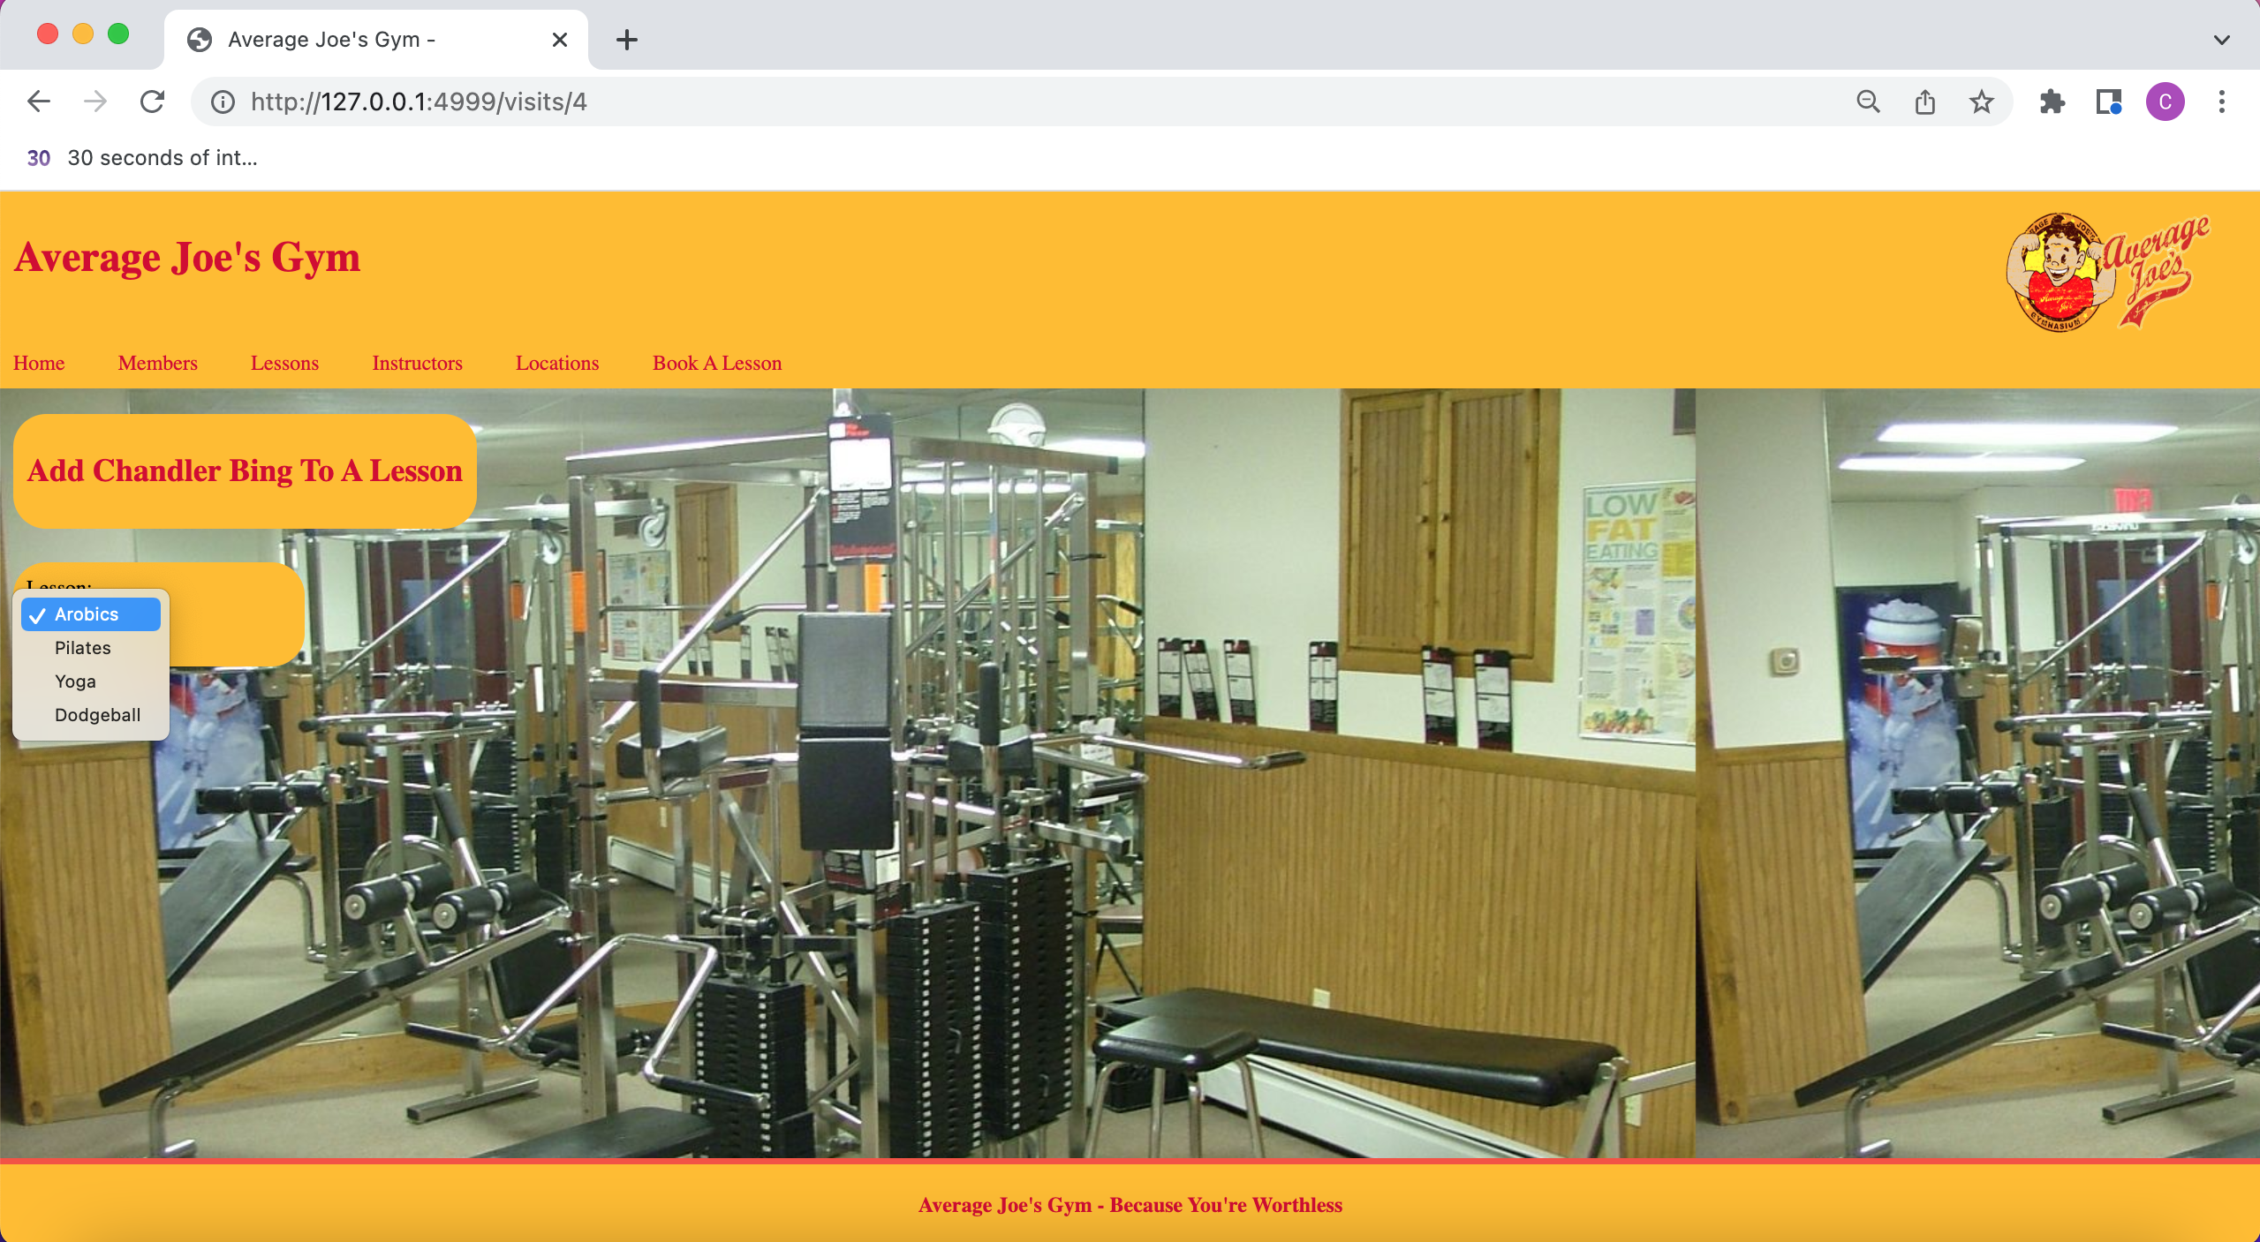This screenshot has height=1242, width=2260.
Task: Click the 'Average Joe's Gym' page heading
Action: pyautogui.click(x=187, y=258)
